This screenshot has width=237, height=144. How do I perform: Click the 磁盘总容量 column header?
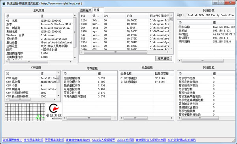164,74
